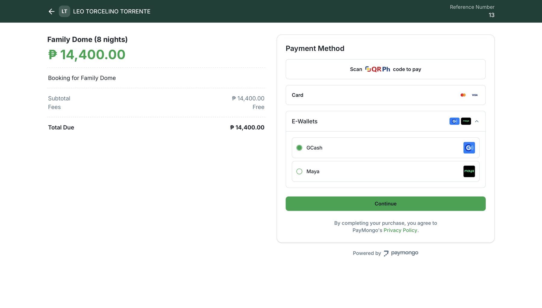Click the Mastercard logo on Card row

pos(463,95)
